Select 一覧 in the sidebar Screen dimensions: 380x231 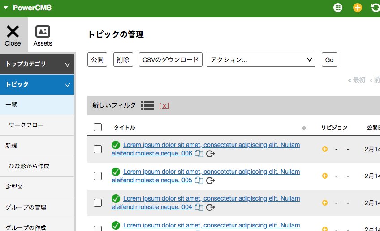[x=37, y=105]
